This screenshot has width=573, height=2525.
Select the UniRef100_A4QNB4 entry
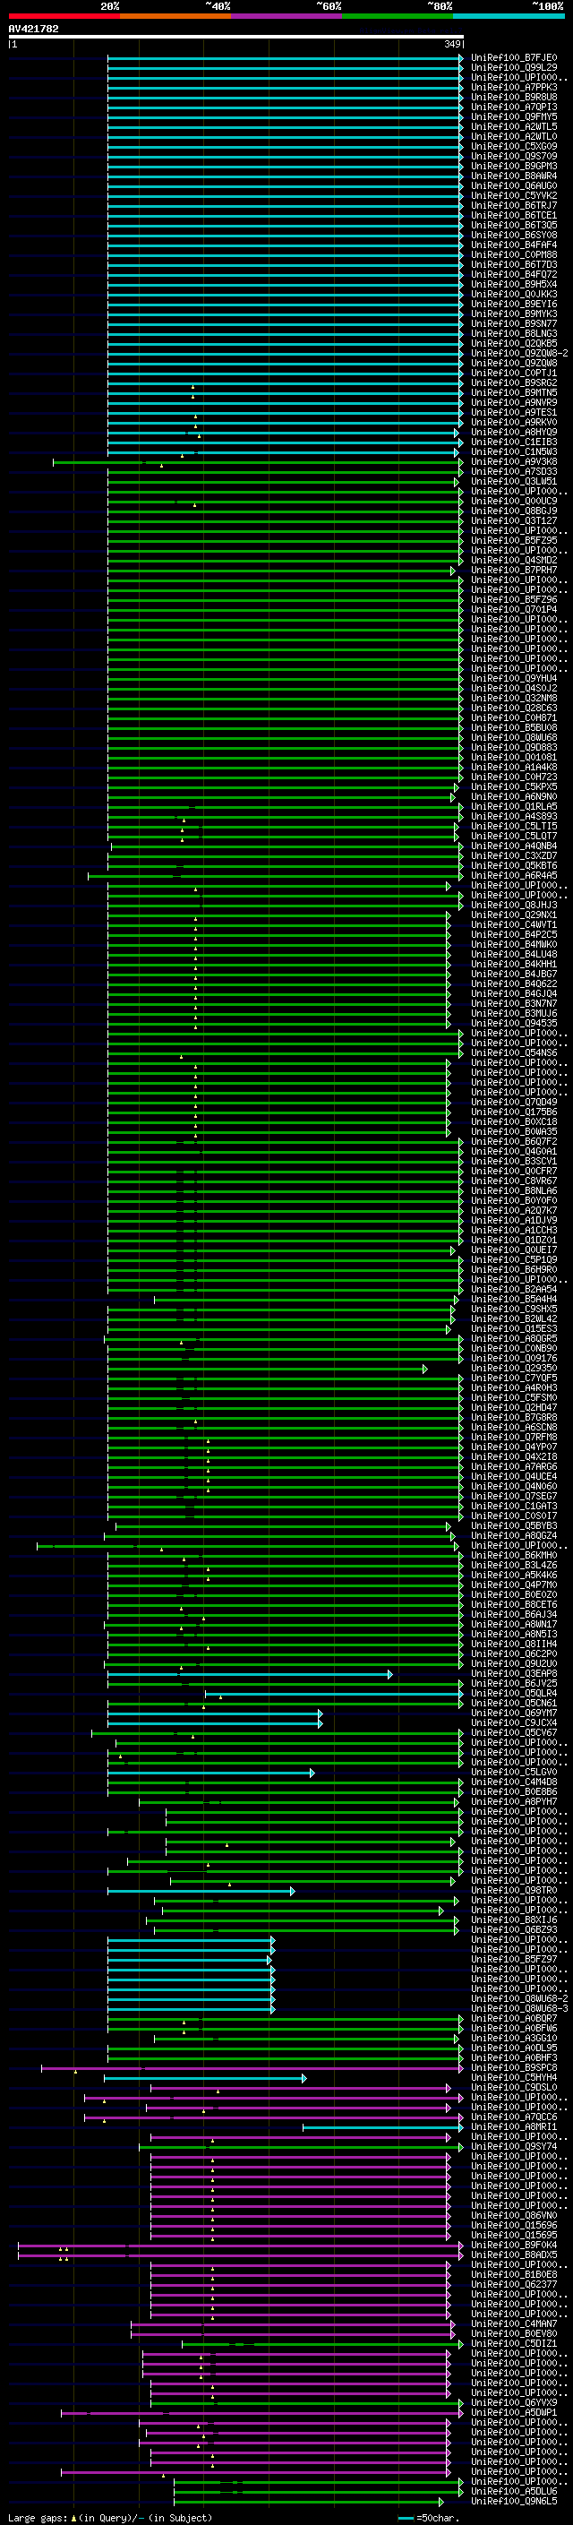point(514,846)
